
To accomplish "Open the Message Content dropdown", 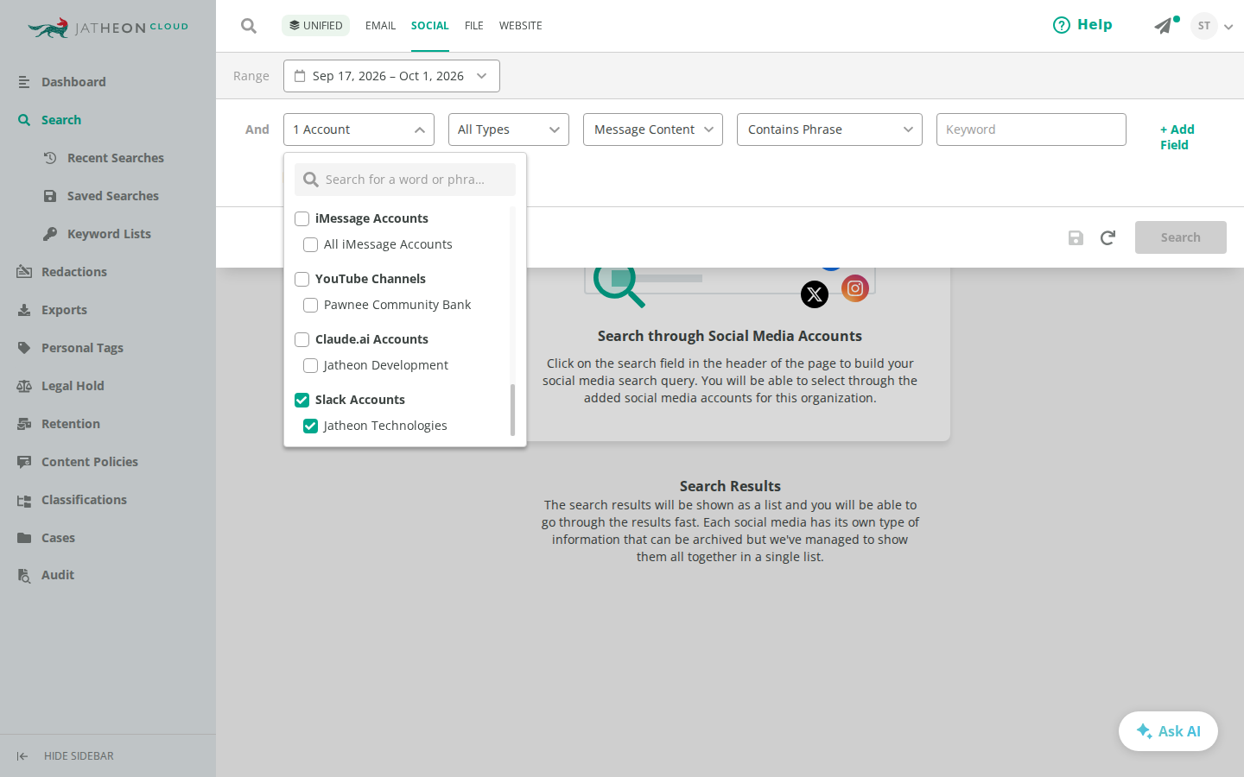I will coord(653,129).
